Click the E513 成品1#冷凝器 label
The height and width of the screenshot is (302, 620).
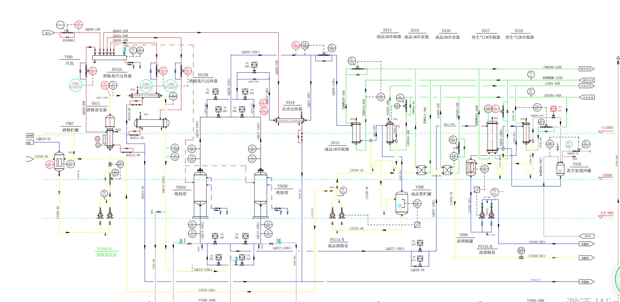pos(337,146)
